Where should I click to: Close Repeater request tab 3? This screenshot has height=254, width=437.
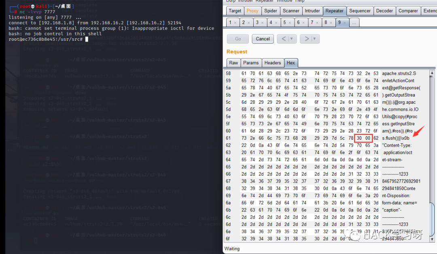(262, 23)
